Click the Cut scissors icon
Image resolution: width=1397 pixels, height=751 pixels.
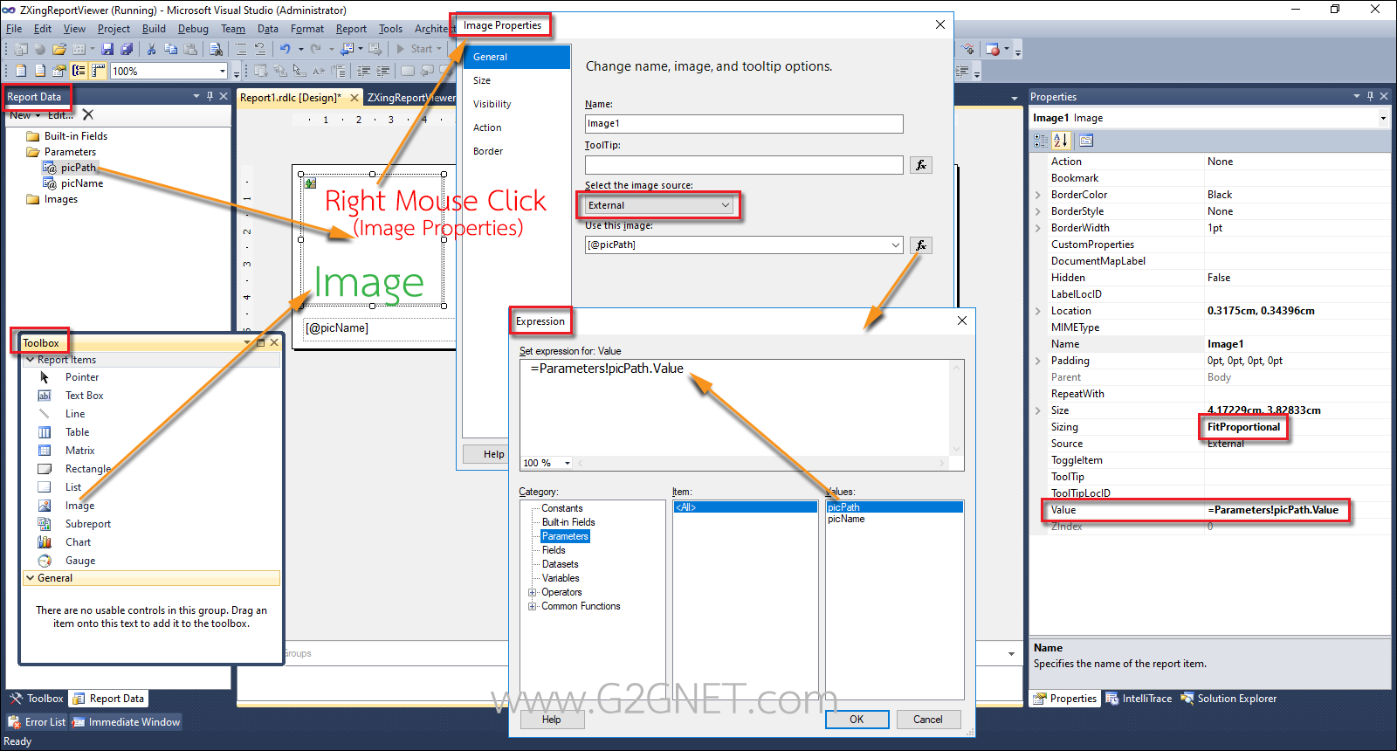(x=151, y=49)
